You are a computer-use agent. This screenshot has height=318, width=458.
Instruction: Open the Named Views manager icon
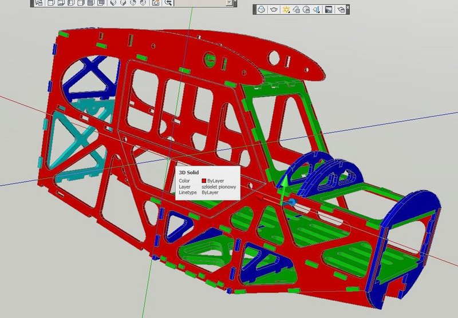39,3
